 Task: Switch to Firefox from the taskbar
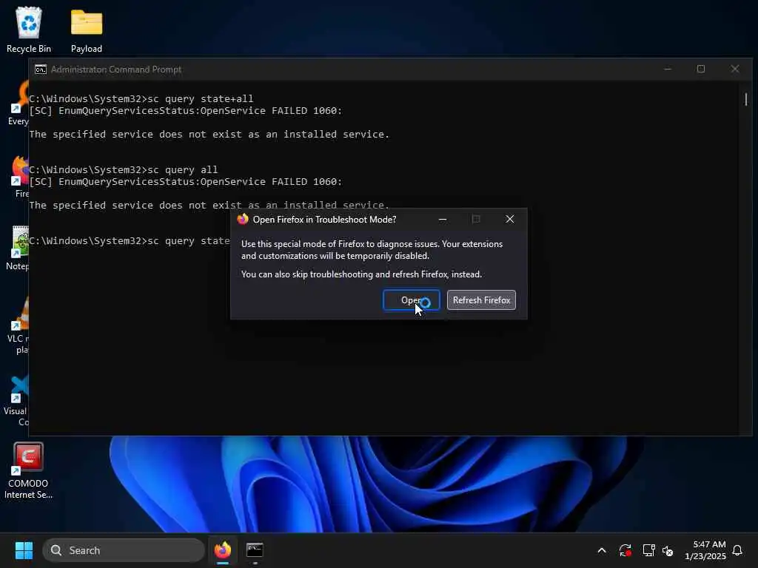223,550
